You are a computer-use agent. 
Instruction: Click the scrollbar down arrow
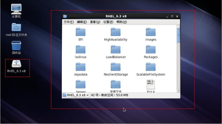[178, 91]
